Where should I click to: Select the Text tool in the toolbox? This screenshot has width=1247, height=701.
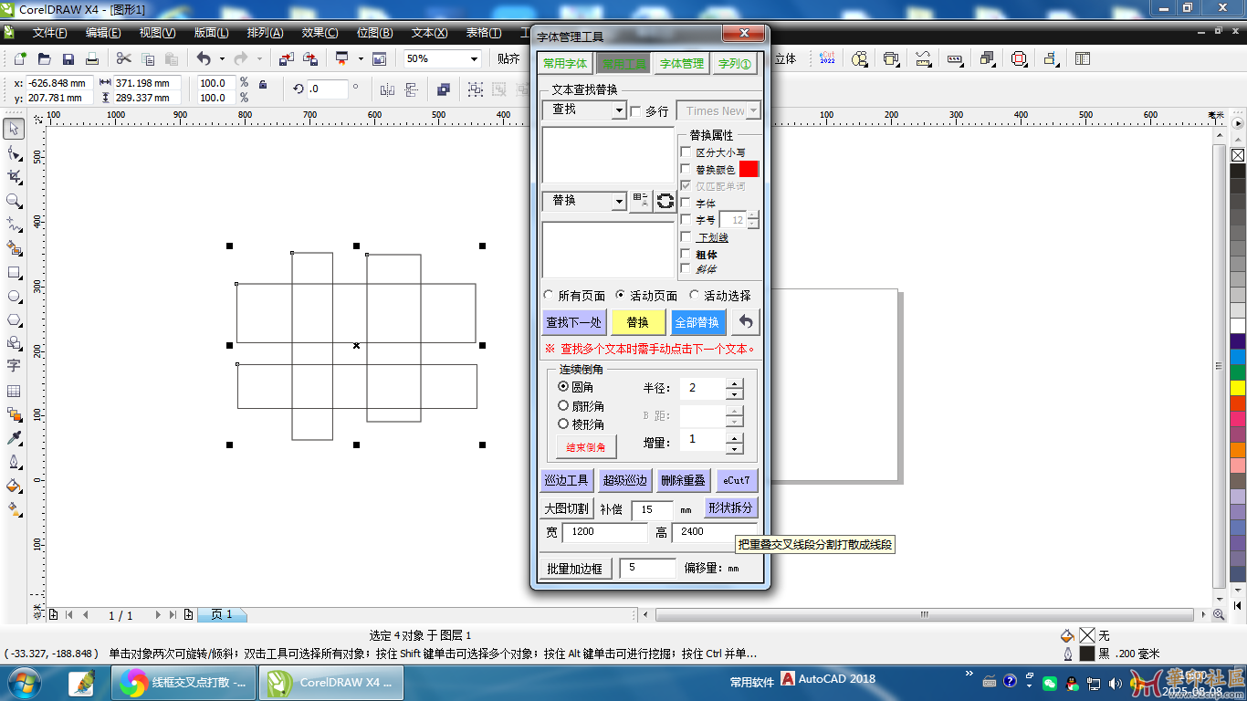[14, 366]
